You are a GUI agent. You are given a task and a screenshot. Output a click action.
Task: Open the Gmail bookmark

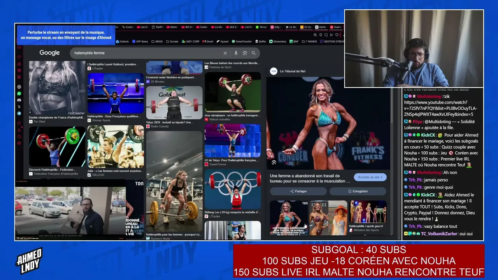coord(208,42)
